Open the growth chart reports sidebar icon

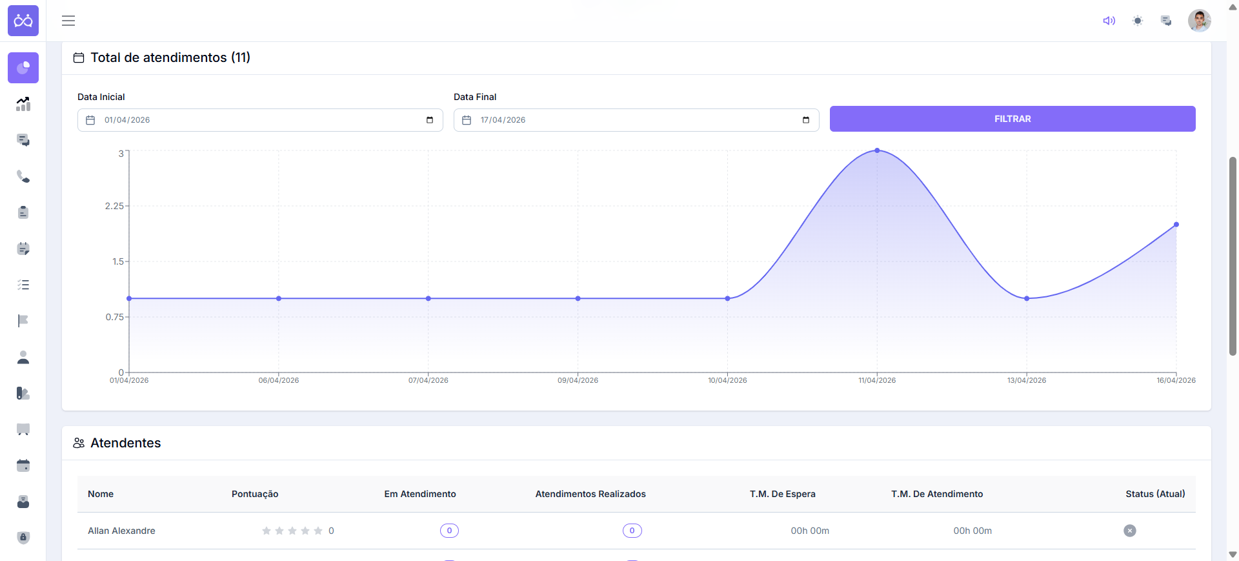(23, 104)
